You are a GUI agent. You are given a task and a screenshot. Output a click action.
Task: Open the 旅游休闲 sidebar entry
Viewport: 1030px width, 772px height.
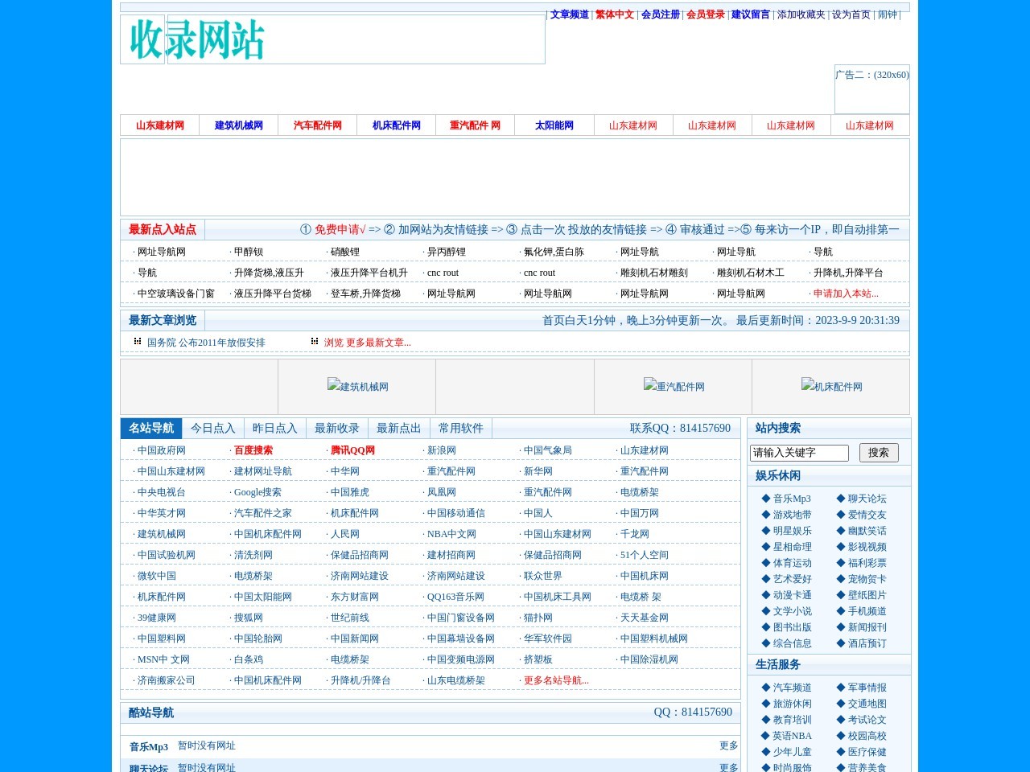point(793,704)
